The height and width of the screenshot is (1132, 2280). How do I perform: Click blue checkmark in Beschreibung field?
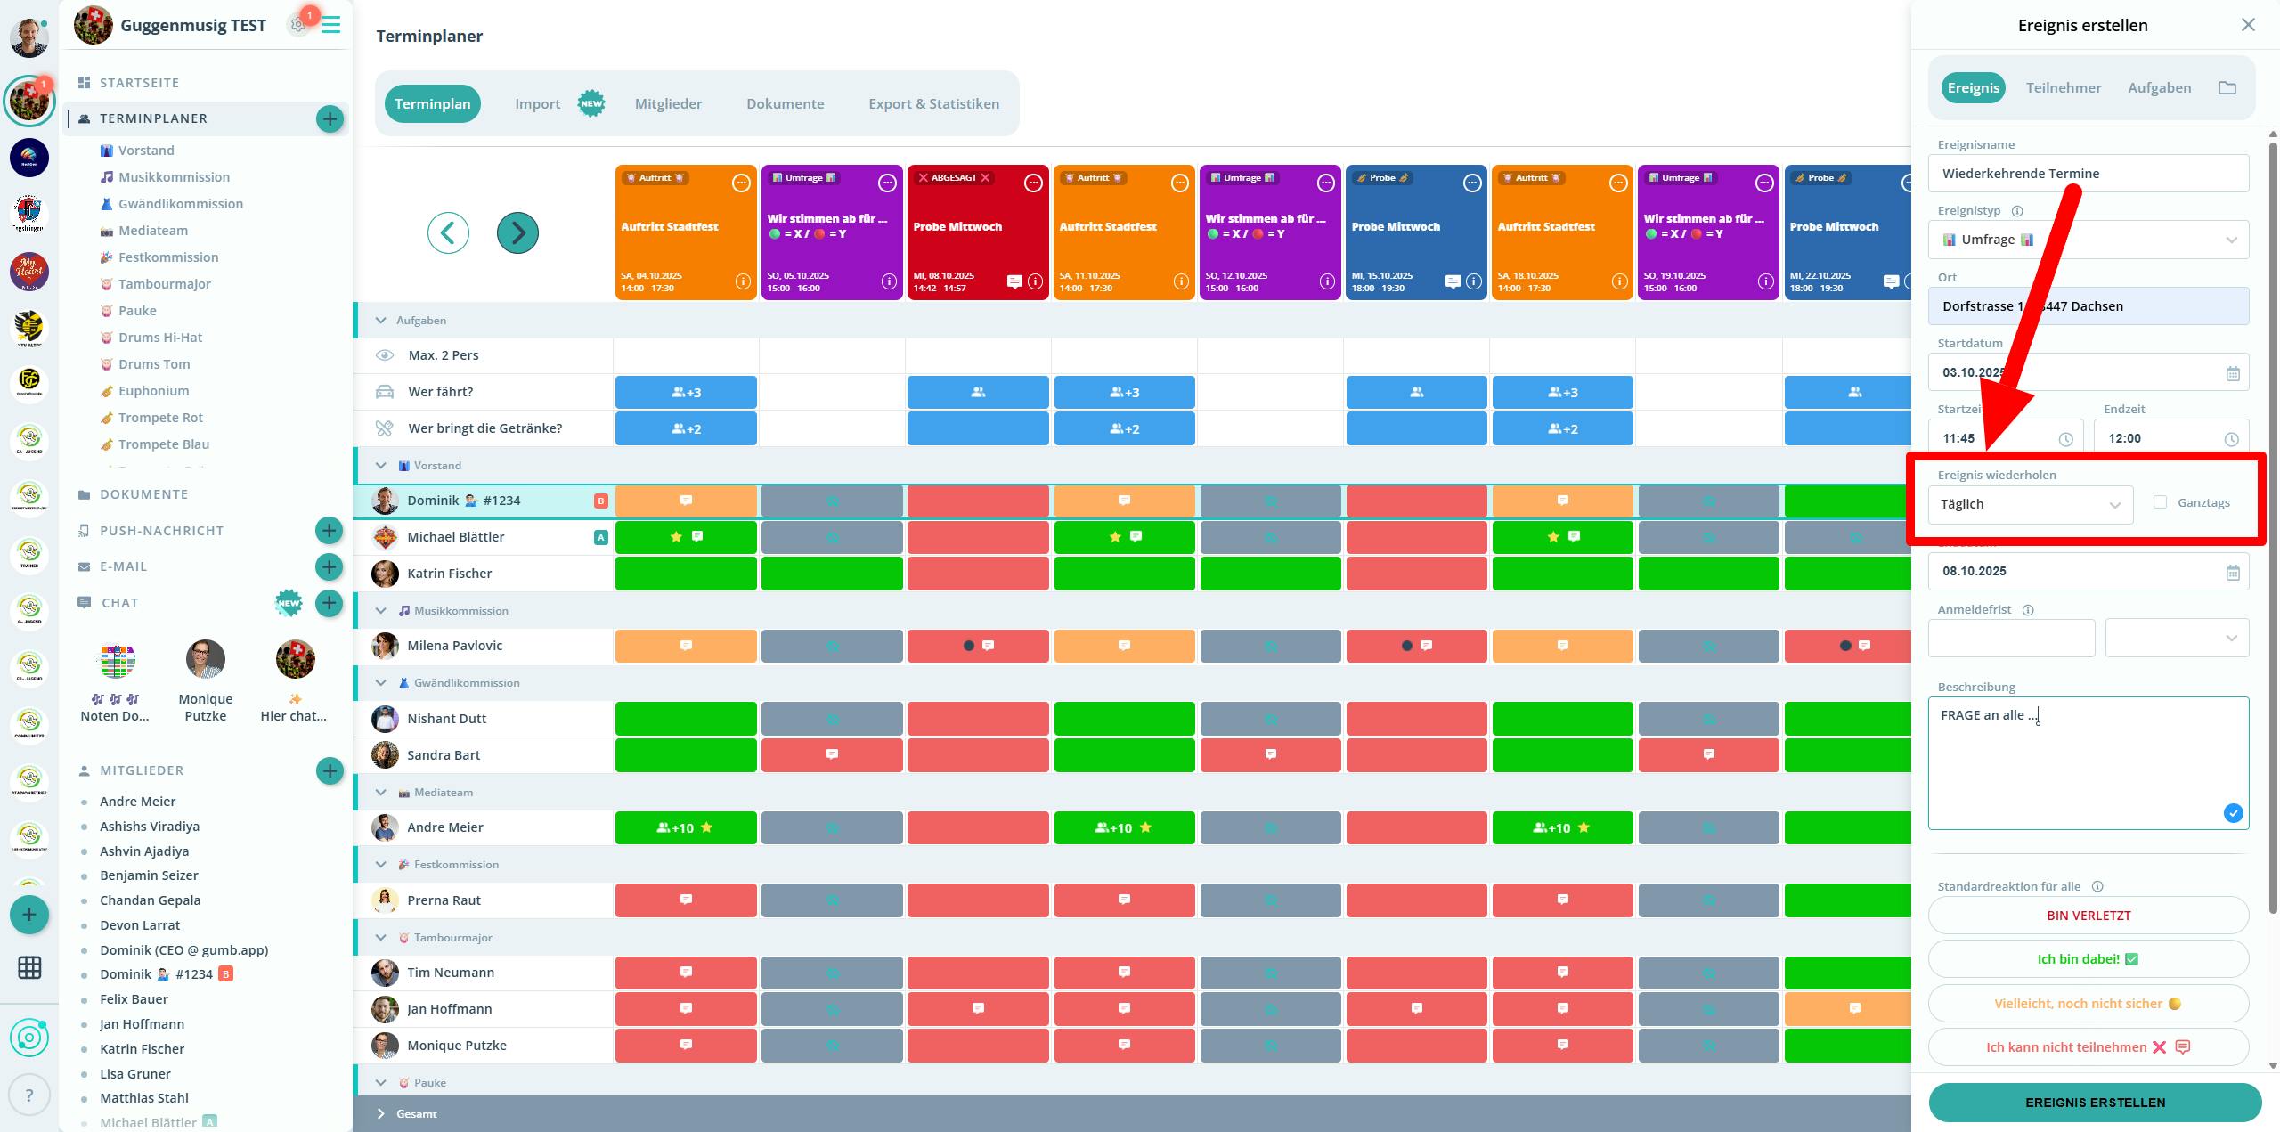click(x=2233, y=813)
